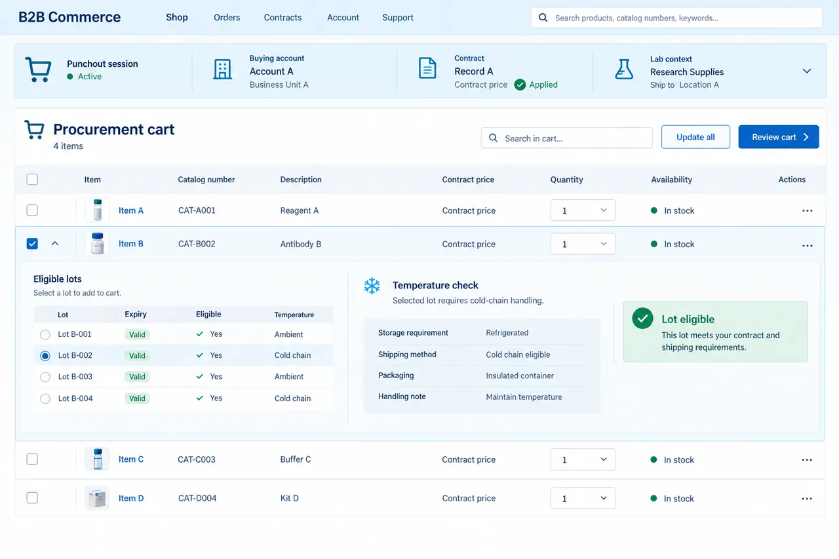
Task: Open the actions menu for Item B
Action: click(807, 246)
